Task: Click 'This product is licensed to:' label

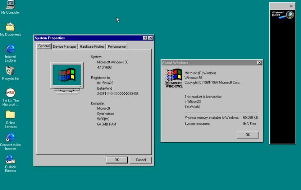Action: [203, 97]
